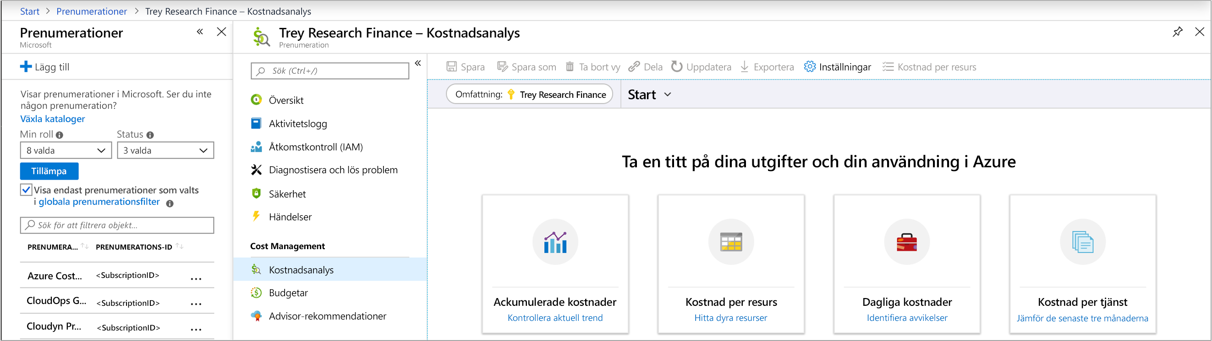The height and width of the screenshot is (341, 1212).
Task: Click the Lägg till plus icon
Action: pos(26,67)
